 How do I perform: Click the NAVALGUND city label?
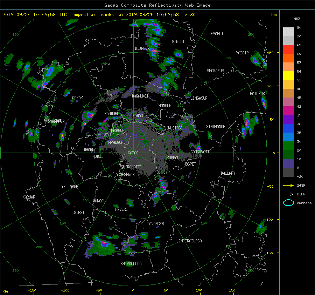[x=116, y=142]
